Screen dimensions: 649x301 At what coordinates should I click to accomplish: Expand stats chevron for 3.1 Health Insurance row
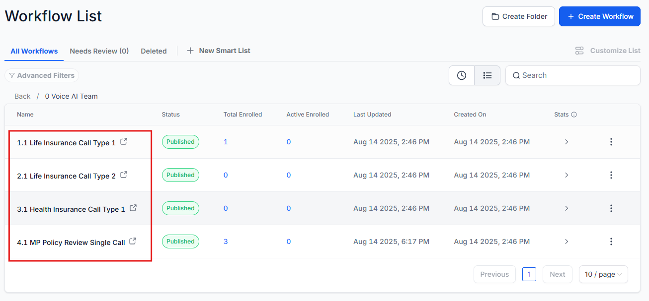567,208
